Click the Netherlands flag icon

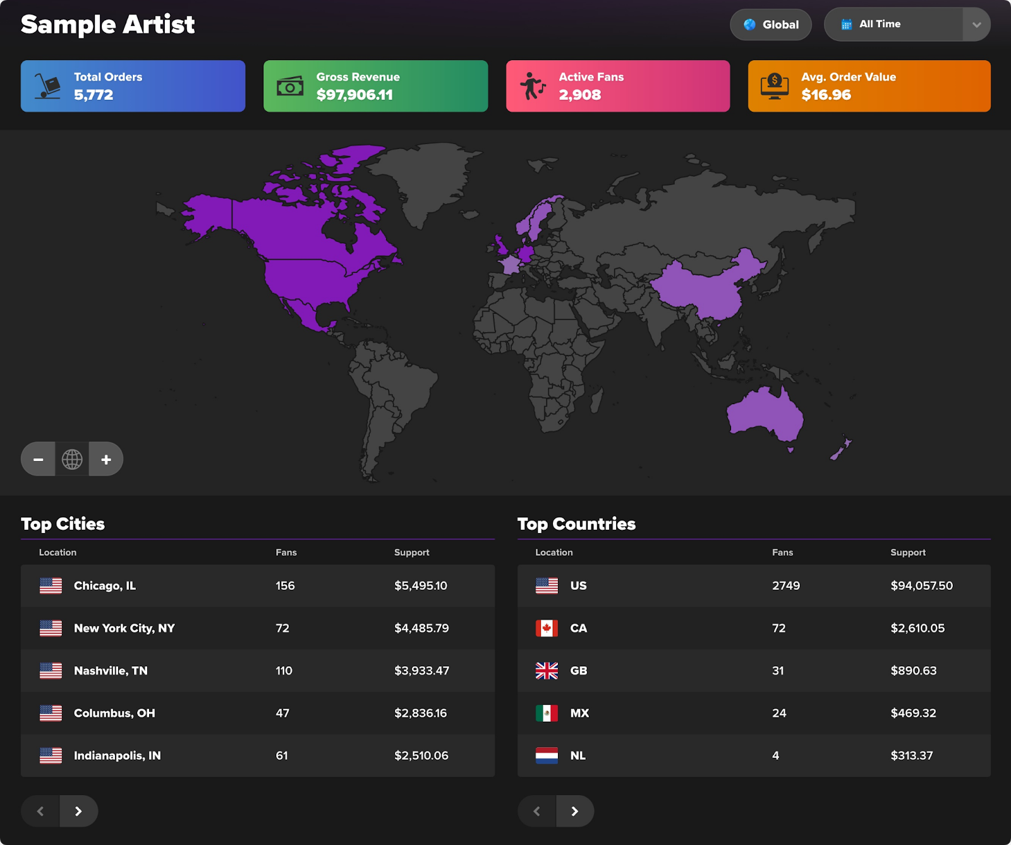(547, 755)
